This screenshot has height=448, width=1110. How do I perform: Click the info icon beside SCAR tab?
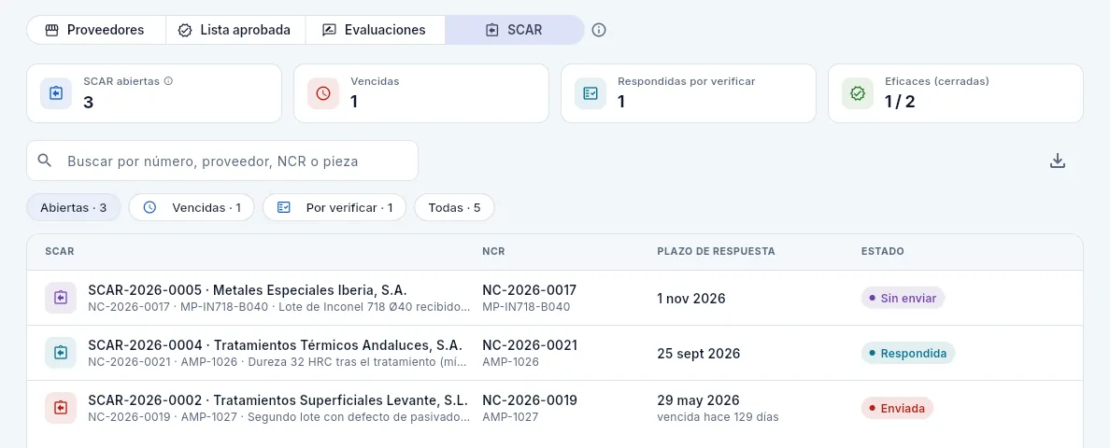point(599,31)
